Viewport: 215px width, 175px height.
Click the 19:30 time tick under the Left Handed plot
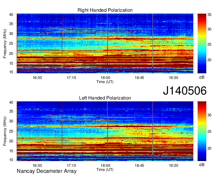point(174,165)
